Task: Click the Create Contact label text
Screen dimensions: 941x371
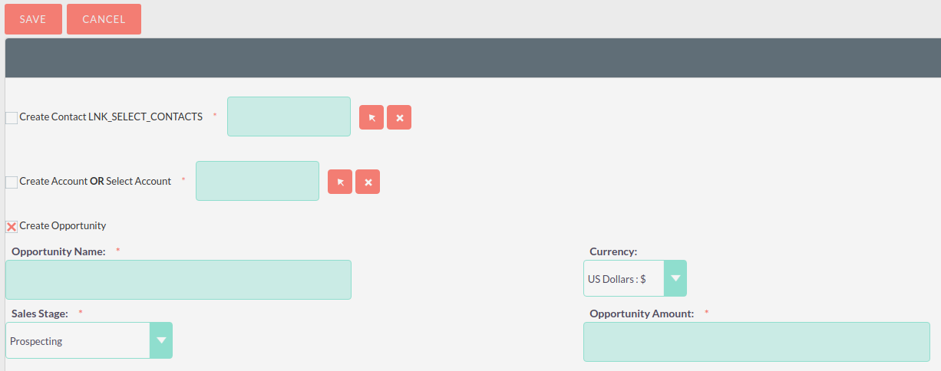Action: [53, 117]
